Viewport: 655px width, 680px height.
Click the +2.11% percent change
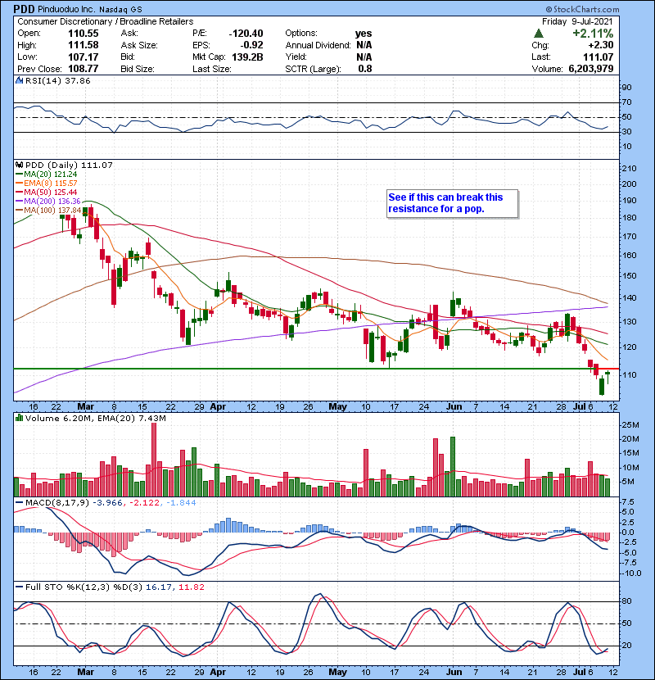[x=593, y=34]
